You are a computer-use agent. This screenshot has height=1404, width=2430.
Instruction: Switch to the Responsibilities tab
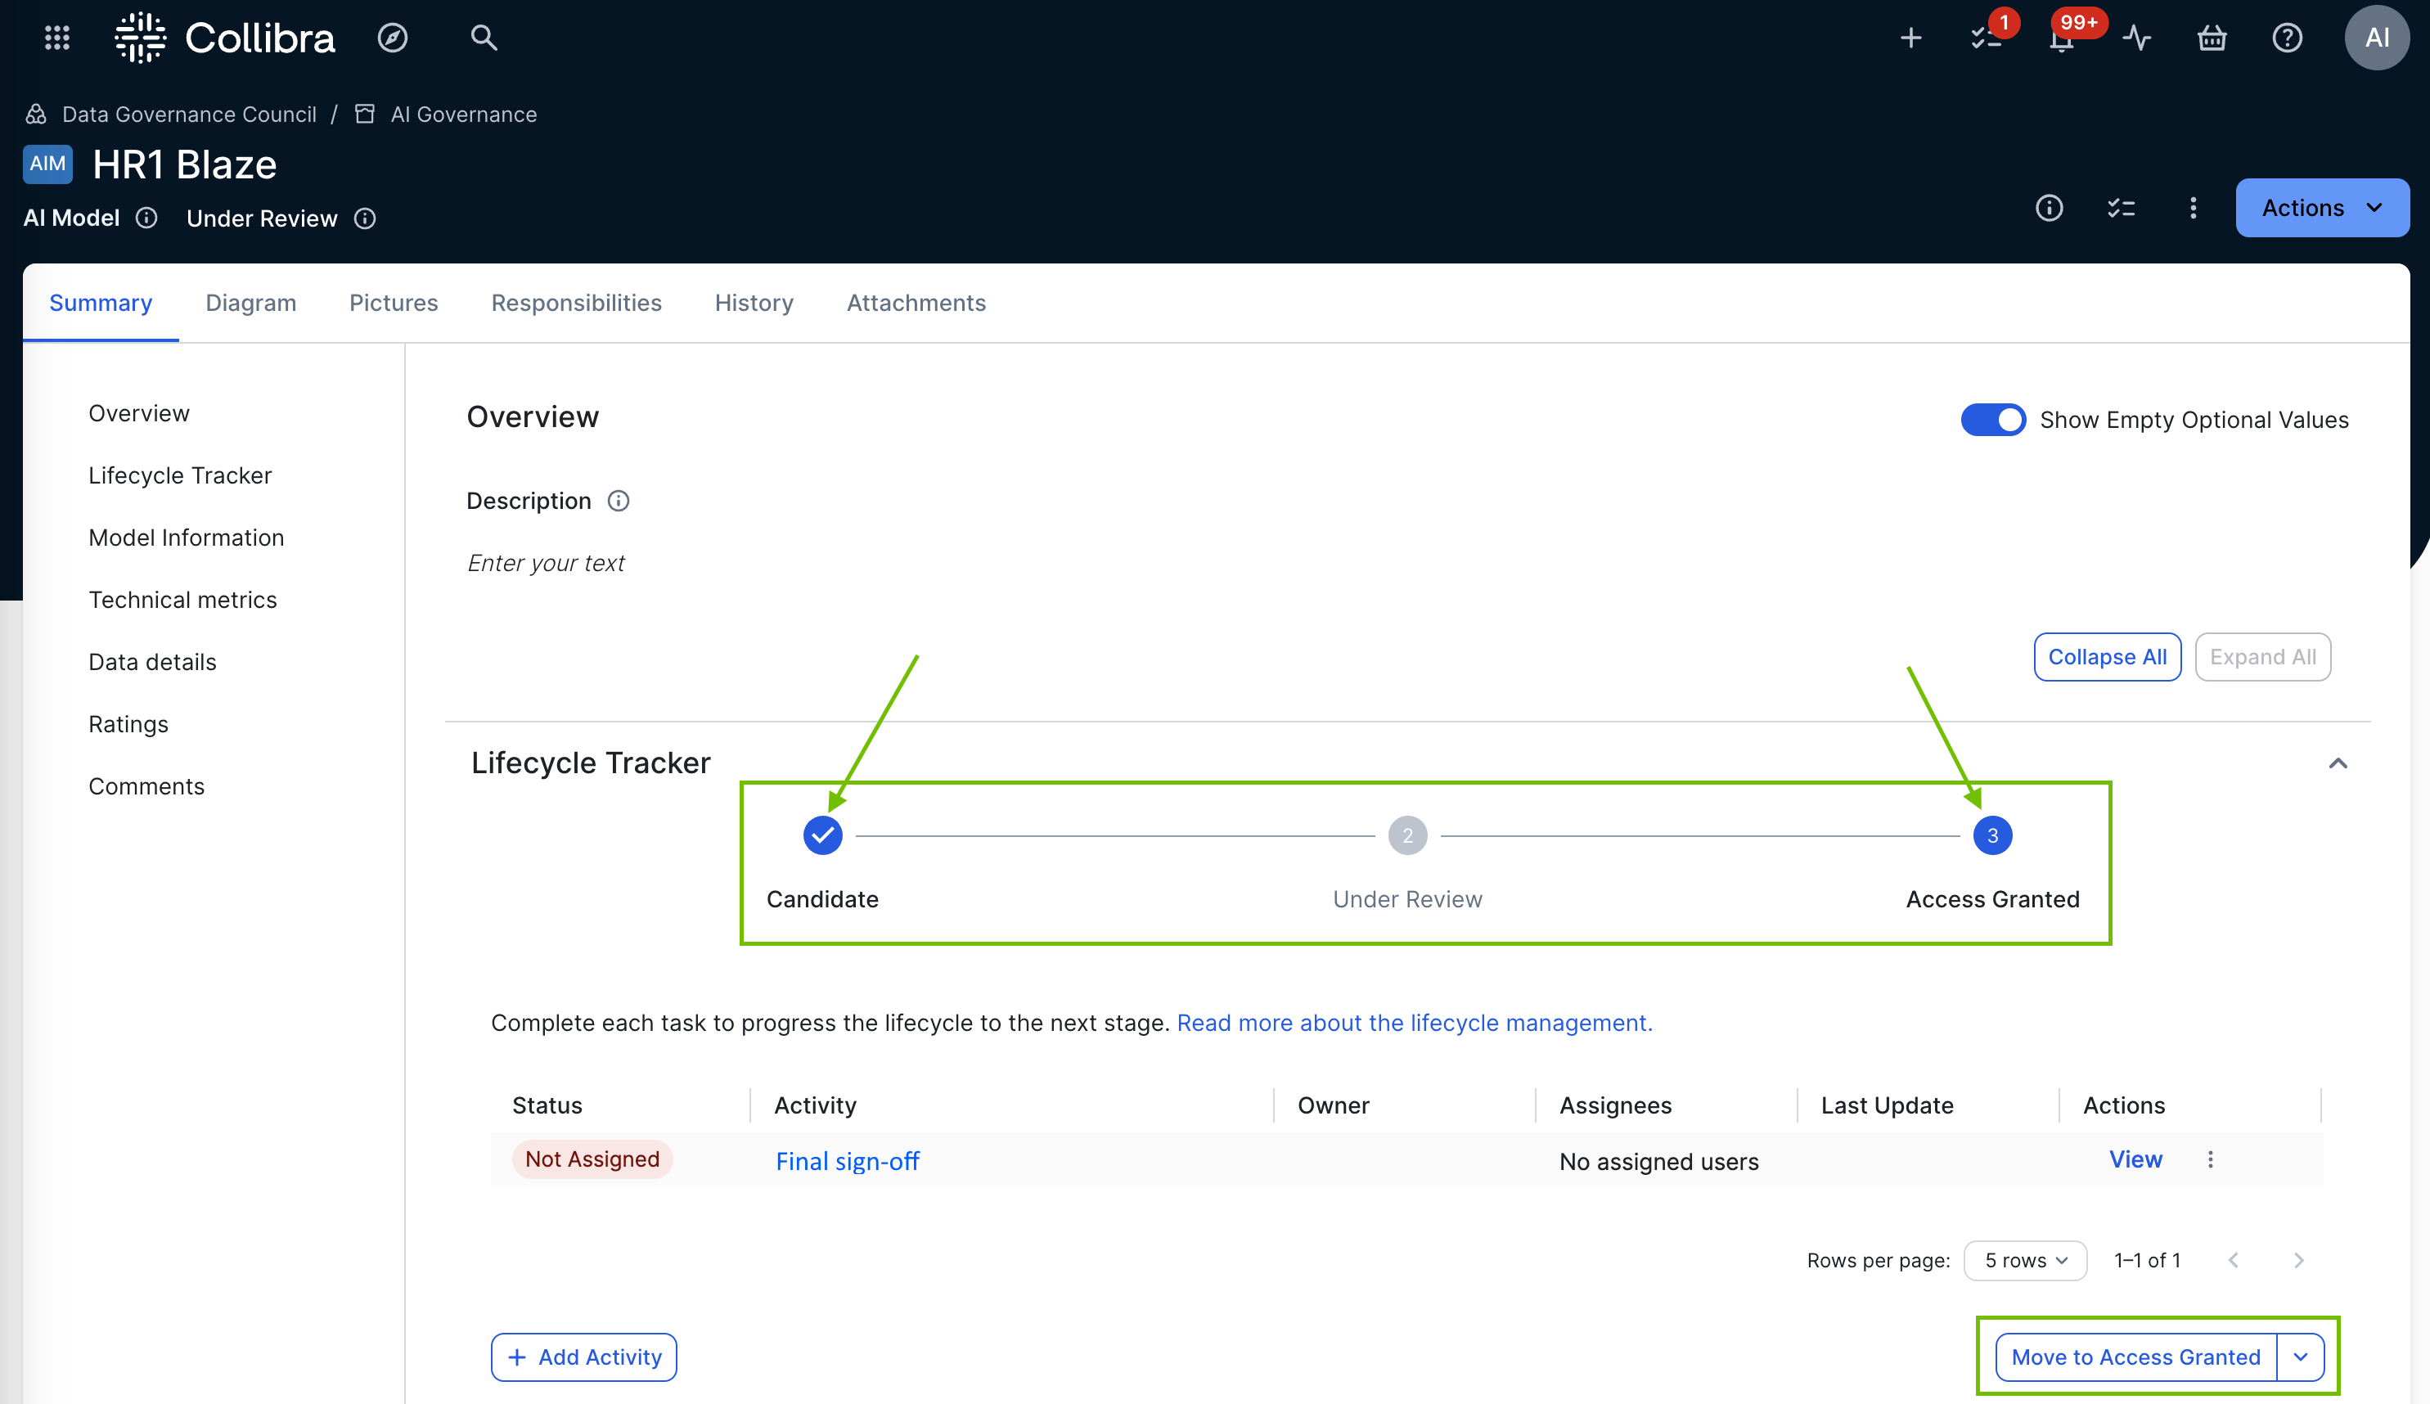click(576, 303)
